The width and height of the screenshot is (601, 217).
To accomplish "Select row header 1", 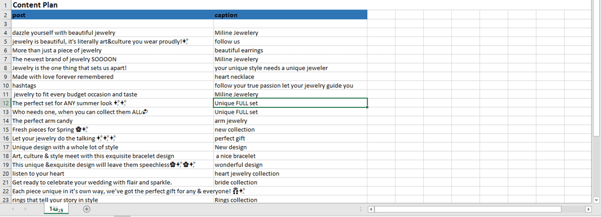I will 5,5.
